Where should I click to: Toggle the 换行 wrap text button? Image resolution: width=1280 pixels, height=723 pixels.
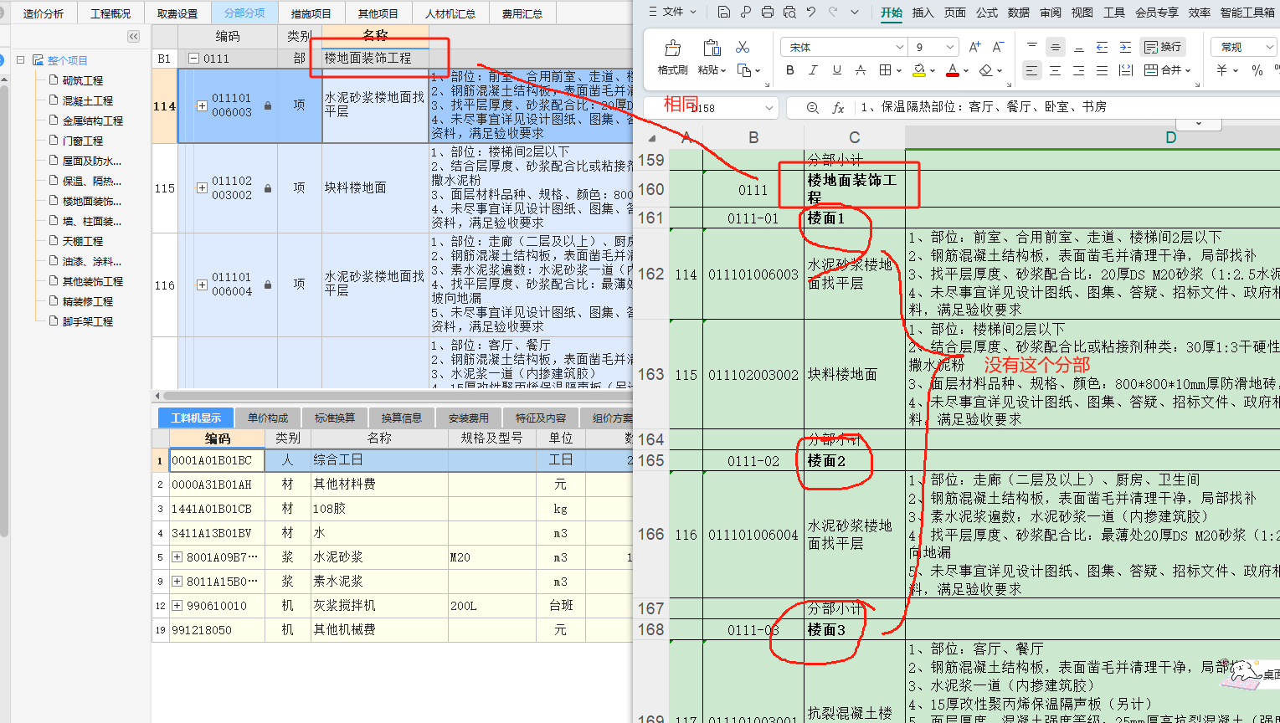1163,47
